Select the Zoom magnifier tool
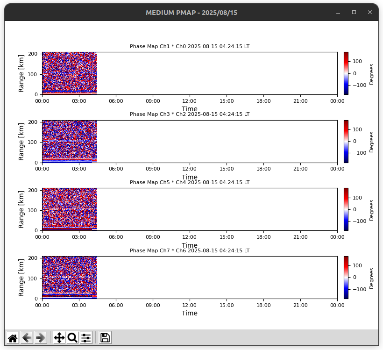The height and width of the screenshot is (350, 383). click(72, 338)
